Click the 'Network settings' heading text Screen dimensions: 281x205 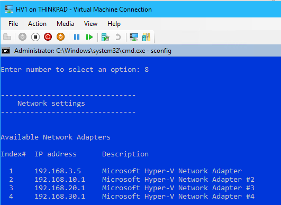point(51,104)
